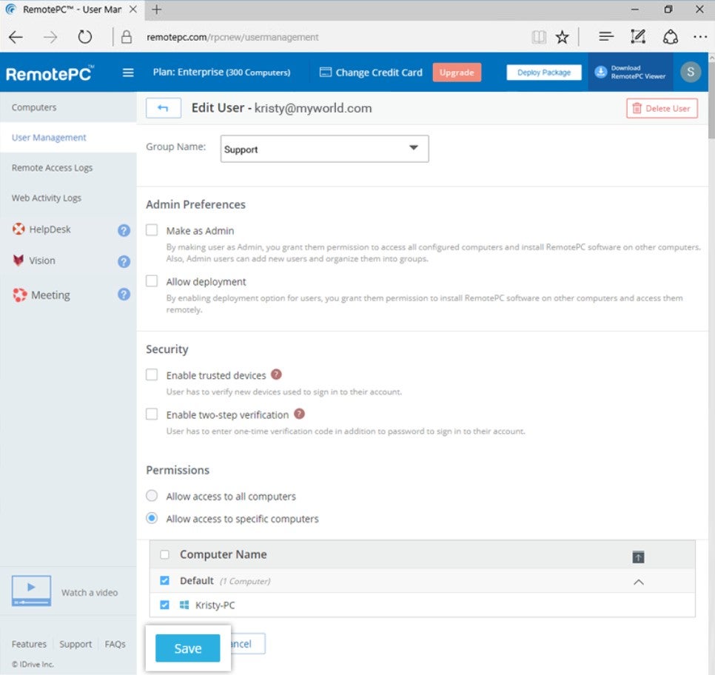Click the Vision fox icon
Image resolution: width=715 pixels, height=675 pixels.
pyautogui.click(x=19, y=260)
